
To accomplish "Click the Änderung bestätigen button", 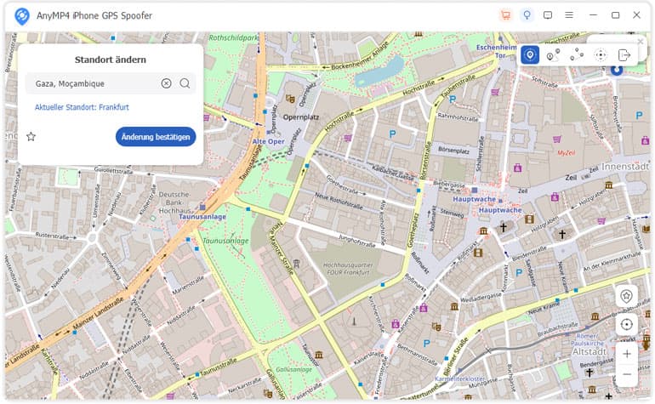I will tap(156, 137).
